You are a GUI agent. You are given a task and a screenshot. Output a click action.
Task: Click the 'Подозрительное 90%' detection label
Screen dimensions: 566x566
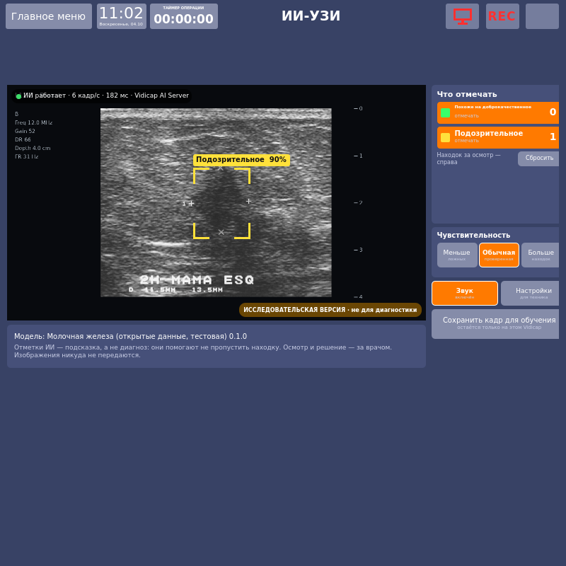241,160
